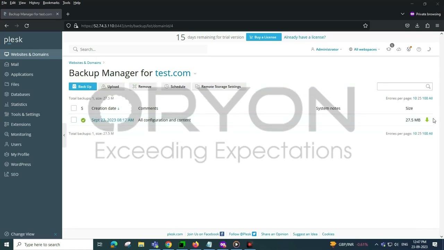
Task: Open the advisor icon with orange dot
Action: [409, 49]
